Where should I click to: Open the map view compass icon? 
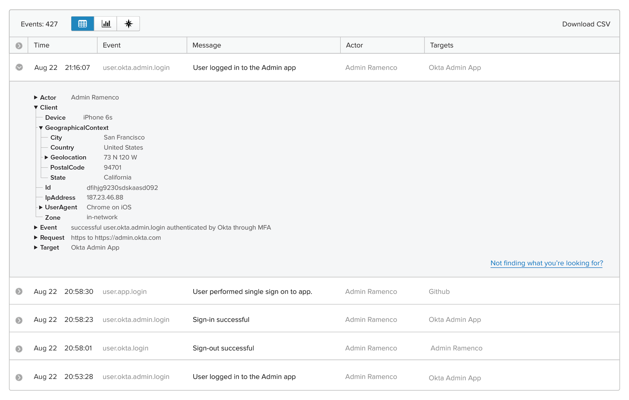click(x=129, y=24)
